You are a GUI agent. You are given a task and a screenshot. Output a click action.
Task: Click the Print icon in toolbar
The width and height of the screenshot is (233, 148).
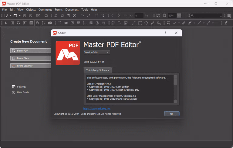click(x=46, y=15)
